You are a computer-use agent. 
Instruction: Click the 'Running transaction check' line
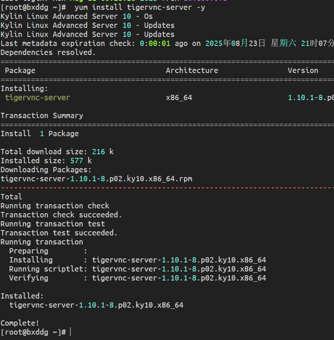point(55,206)
